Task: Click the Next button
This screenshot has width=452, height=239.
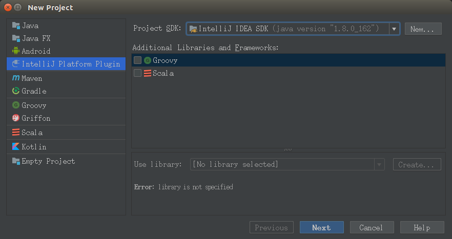Action: tap(322, 227)
